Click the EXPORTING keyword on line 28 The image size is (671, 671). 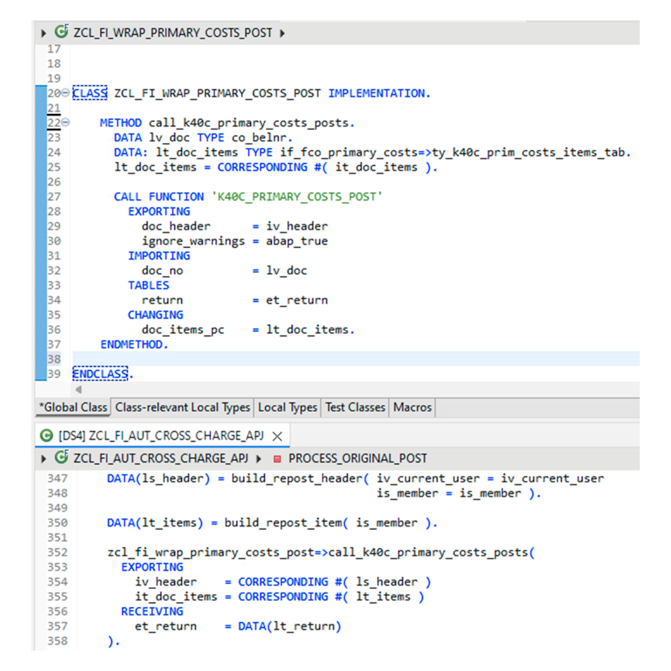click(159, 211)
